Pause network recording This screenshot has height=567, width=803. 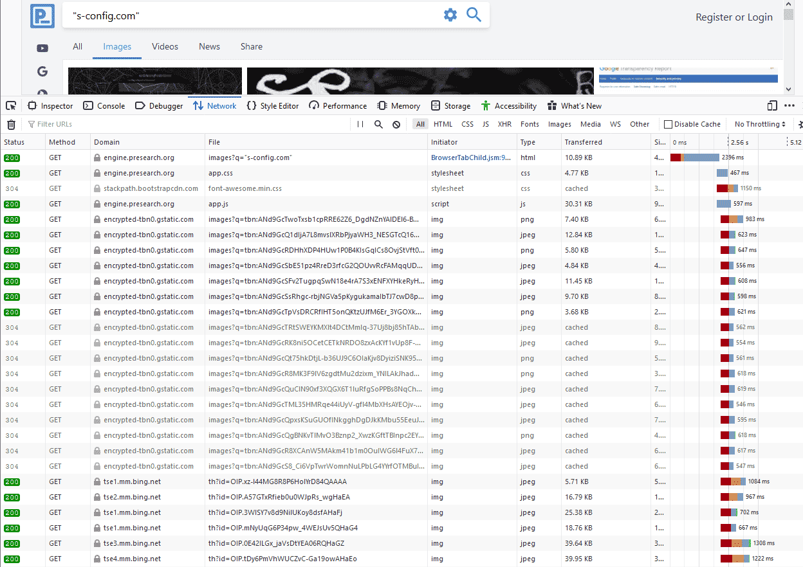(360, 124)
